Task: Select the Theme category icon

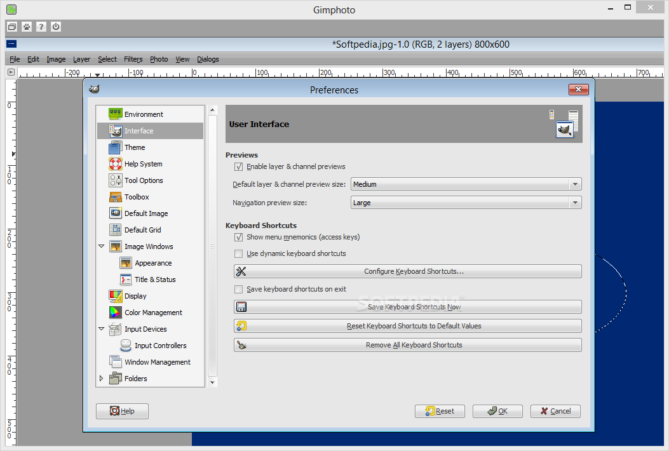Action: [x=116, y=147]
